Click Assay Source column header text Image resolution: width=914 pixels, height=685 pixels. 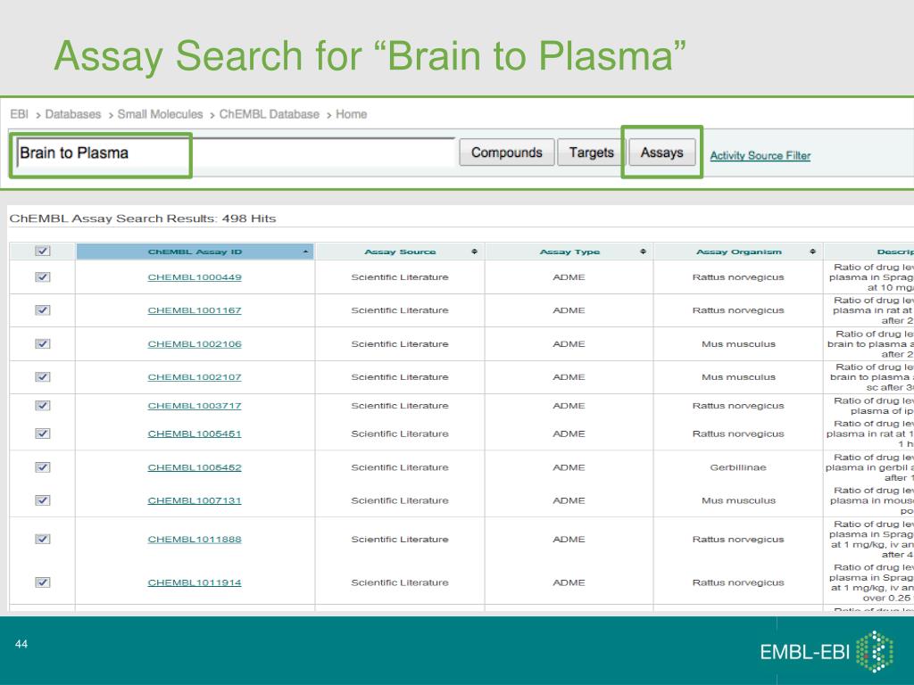[x=400, y=252]
